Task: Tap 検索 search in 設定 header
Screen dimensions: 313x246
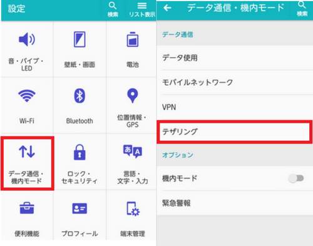Action: 113,9
